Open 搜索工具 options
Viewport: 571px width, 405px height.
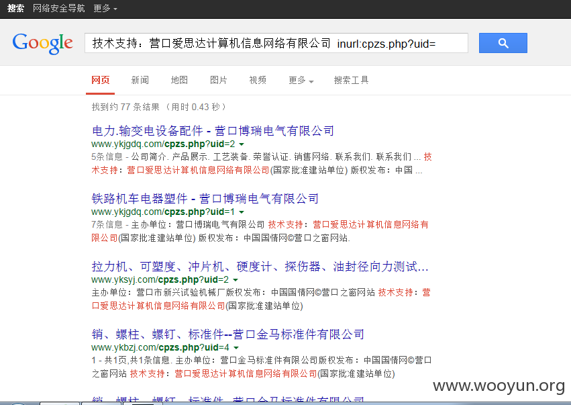tap(351, 80)
